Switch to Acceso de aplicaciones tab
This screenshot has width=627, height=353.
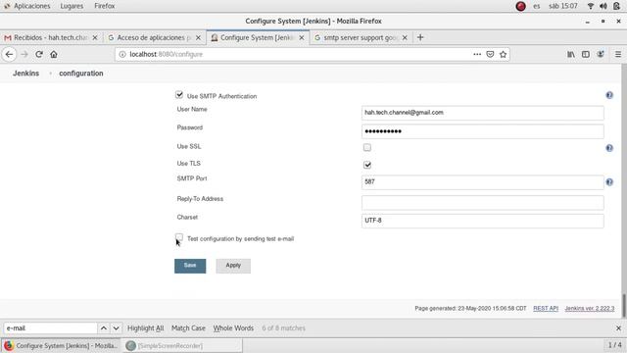tap(155, 37)
